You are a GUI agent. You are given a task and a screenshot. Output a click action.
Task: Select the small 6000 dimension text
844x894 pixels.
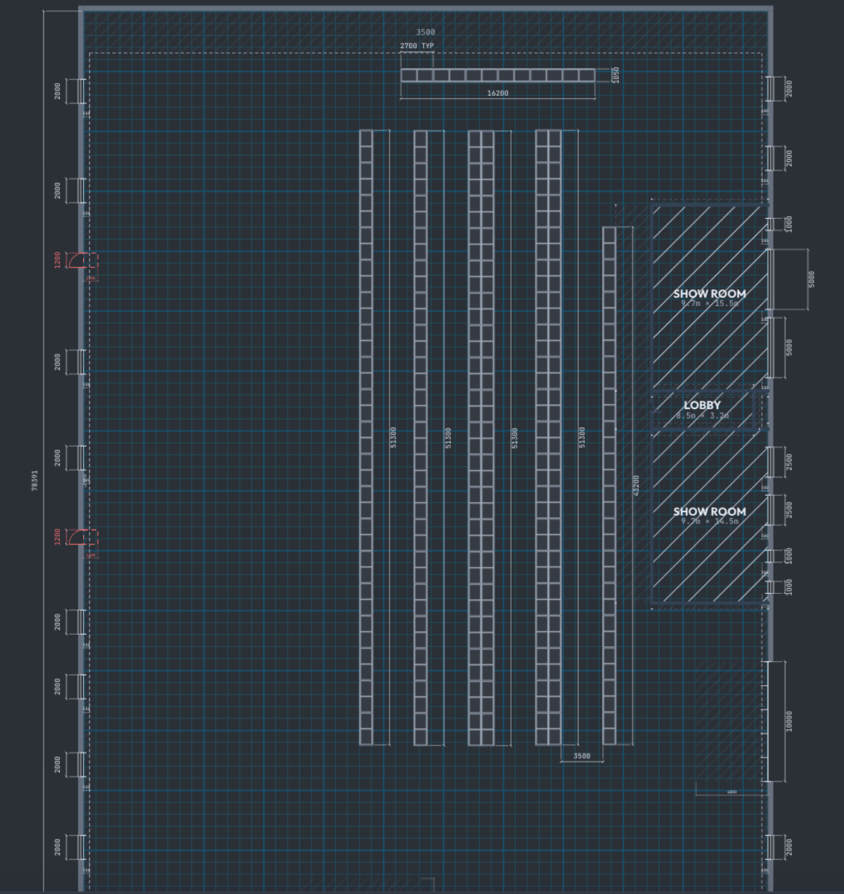point(731,792)
